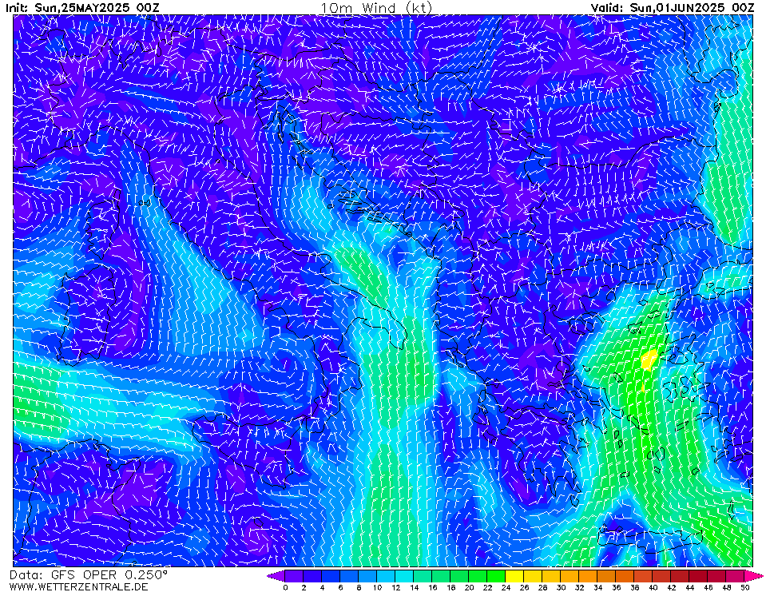This screenshot has width=766, height=592.
Task: Select the violet 0–2 kt legend swatch
Action: point(294,576)
